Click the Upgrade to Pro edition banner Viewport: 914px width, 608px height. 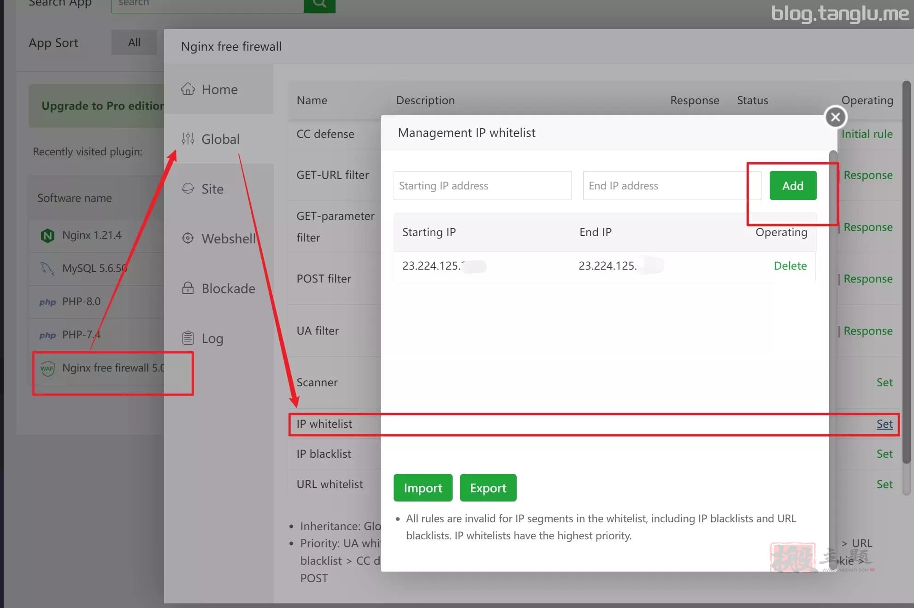[x=96, y=106]
